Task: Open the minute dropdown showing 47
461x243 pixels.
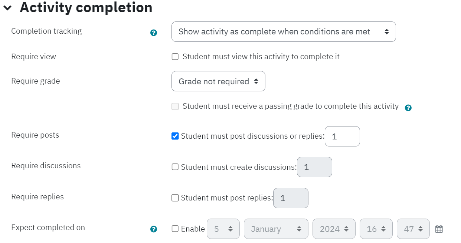Action: (413, 229)
